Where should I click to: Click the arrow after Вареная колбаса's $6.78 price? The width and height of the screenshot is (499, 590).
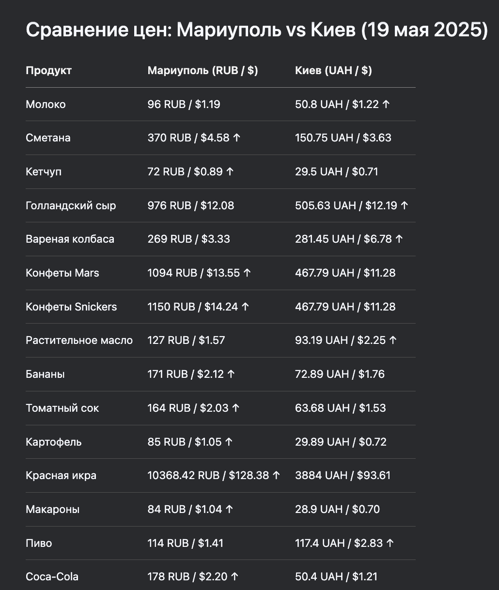pyautogui.click(x=399, y=239)
